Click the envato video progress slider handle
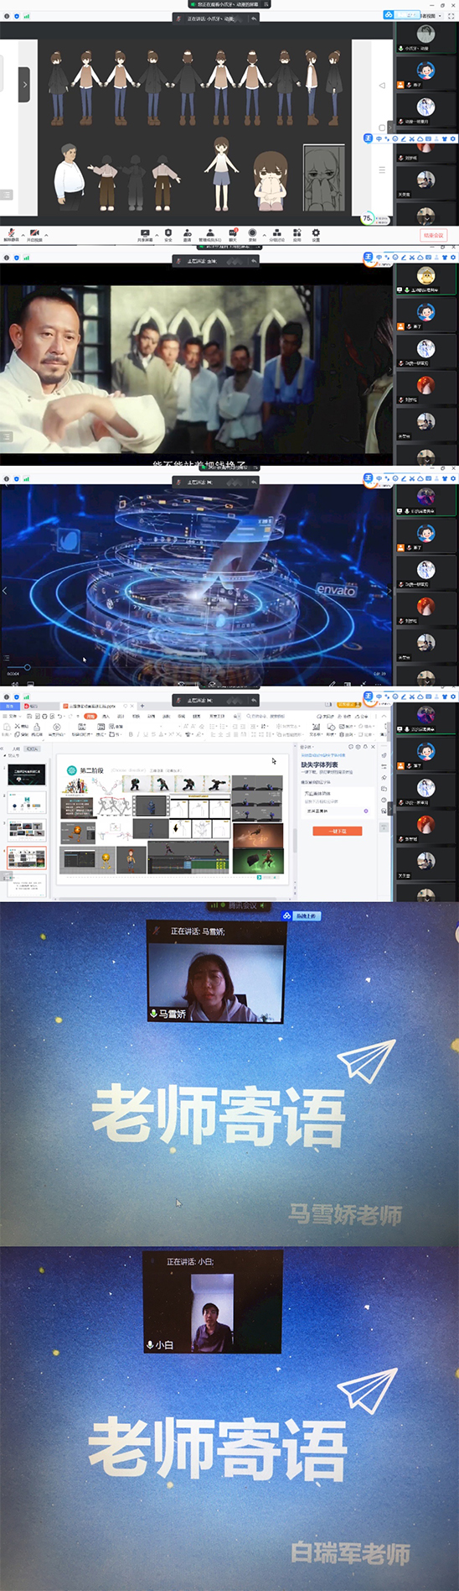The image size is (459, 1591). pos(27,667)
